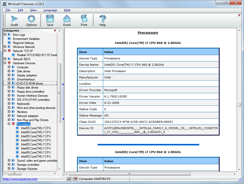244x184 pixels.
Task: Click the Processors red arrow icon
Action: pyautogui.click(x=13, y=124)
